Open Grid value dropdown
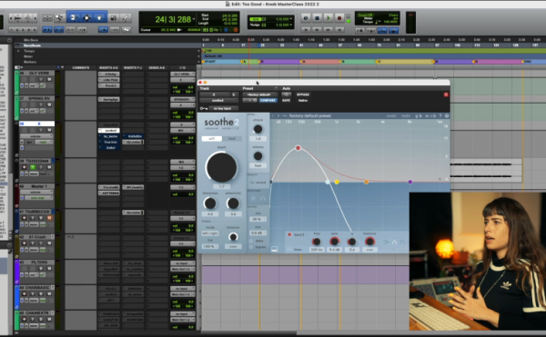This screenshot has height=337, width=546. click(x=291, y=19)
